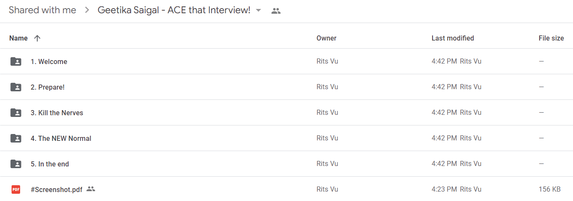
Task: Open the Geetika Saigal - ACE that Interview! menu
Action: [x=174, y=10]
